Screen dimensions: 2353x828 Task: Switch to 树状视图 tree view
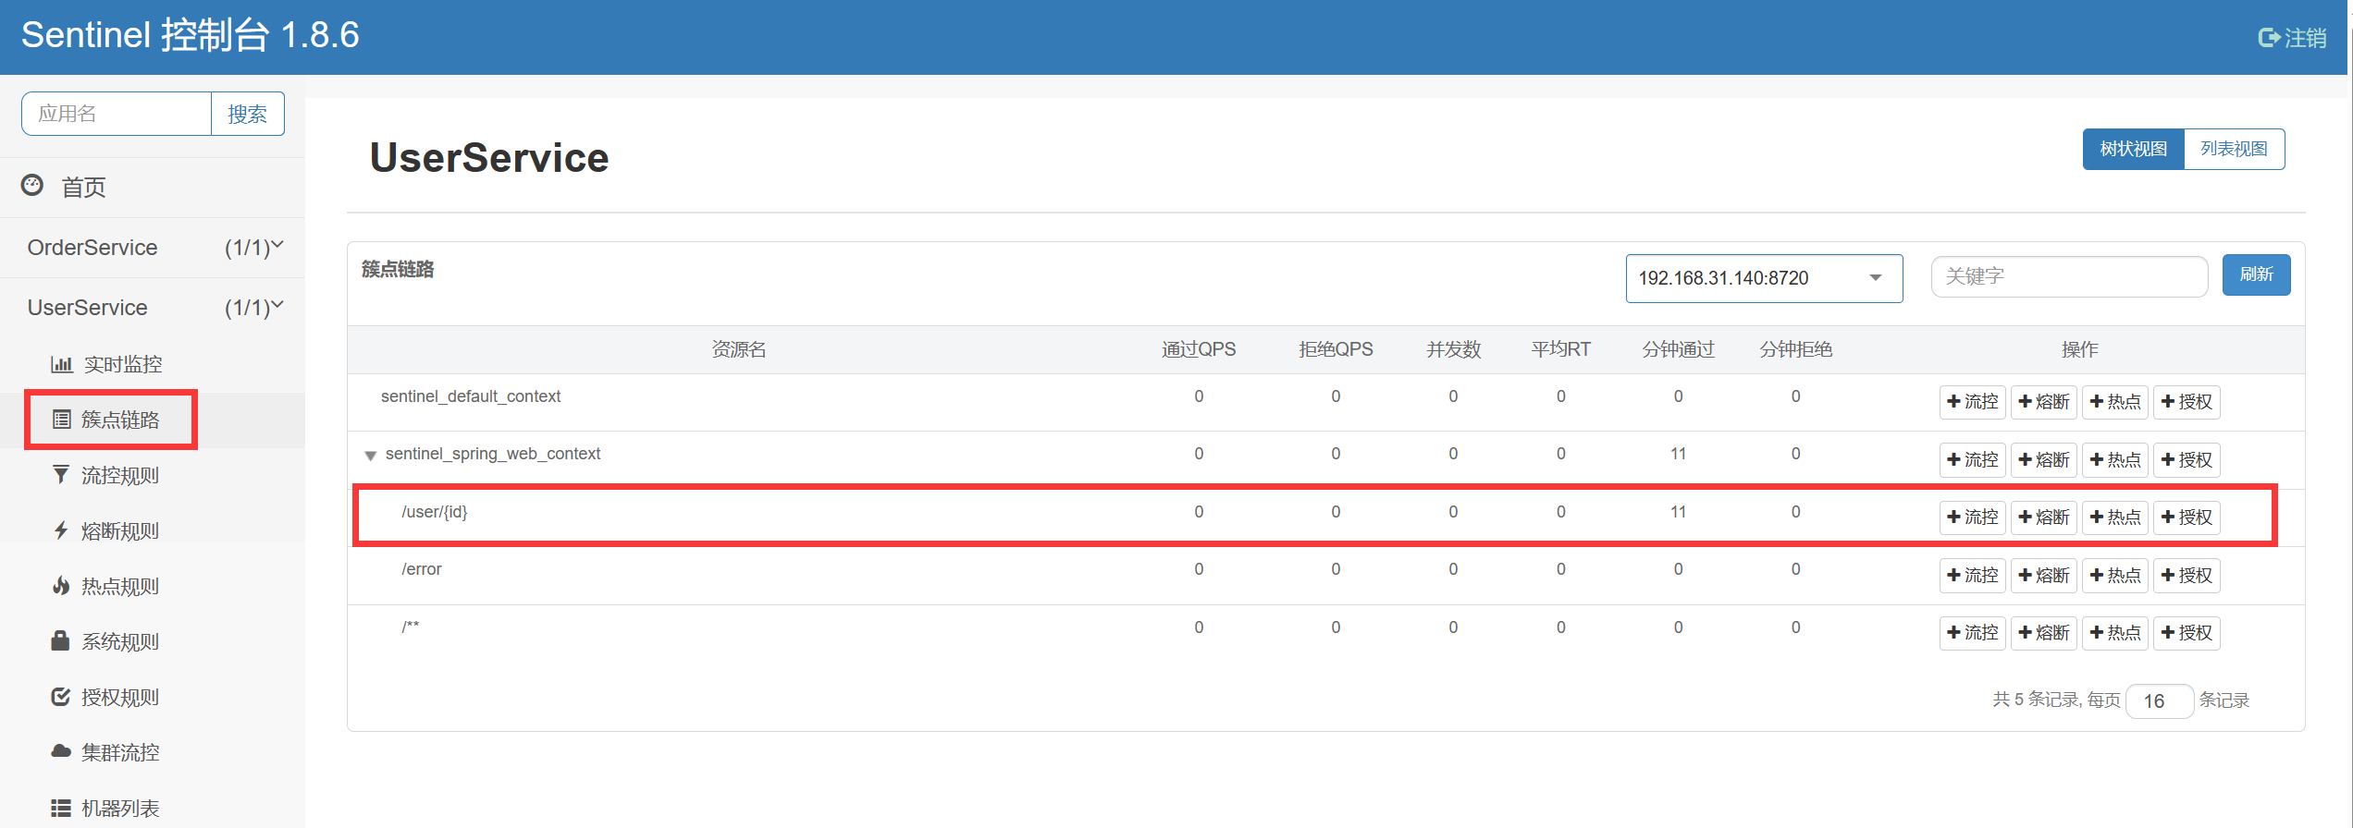pyautogui.click(x=2133, y=149)
